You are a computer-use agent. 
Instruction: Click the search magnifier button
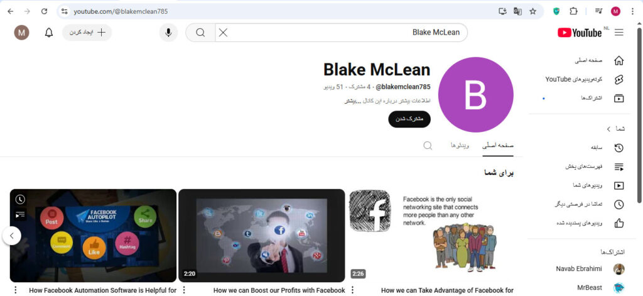200,33
